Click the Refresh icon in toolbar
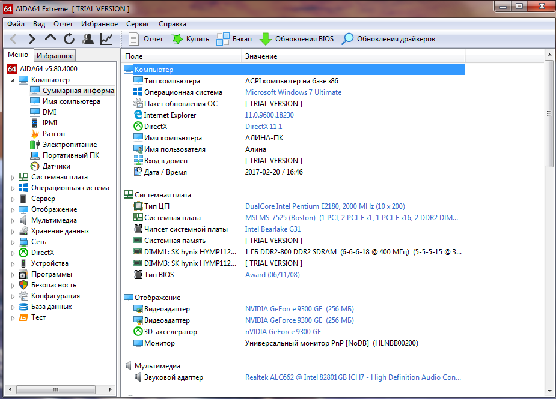556x399 pixels. point(69,39)
